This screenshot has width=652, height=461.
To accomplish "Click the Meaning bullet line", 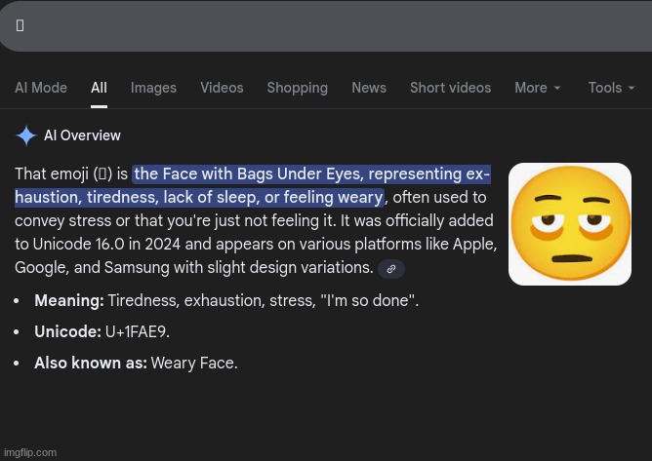I will (x=226, y=300).
